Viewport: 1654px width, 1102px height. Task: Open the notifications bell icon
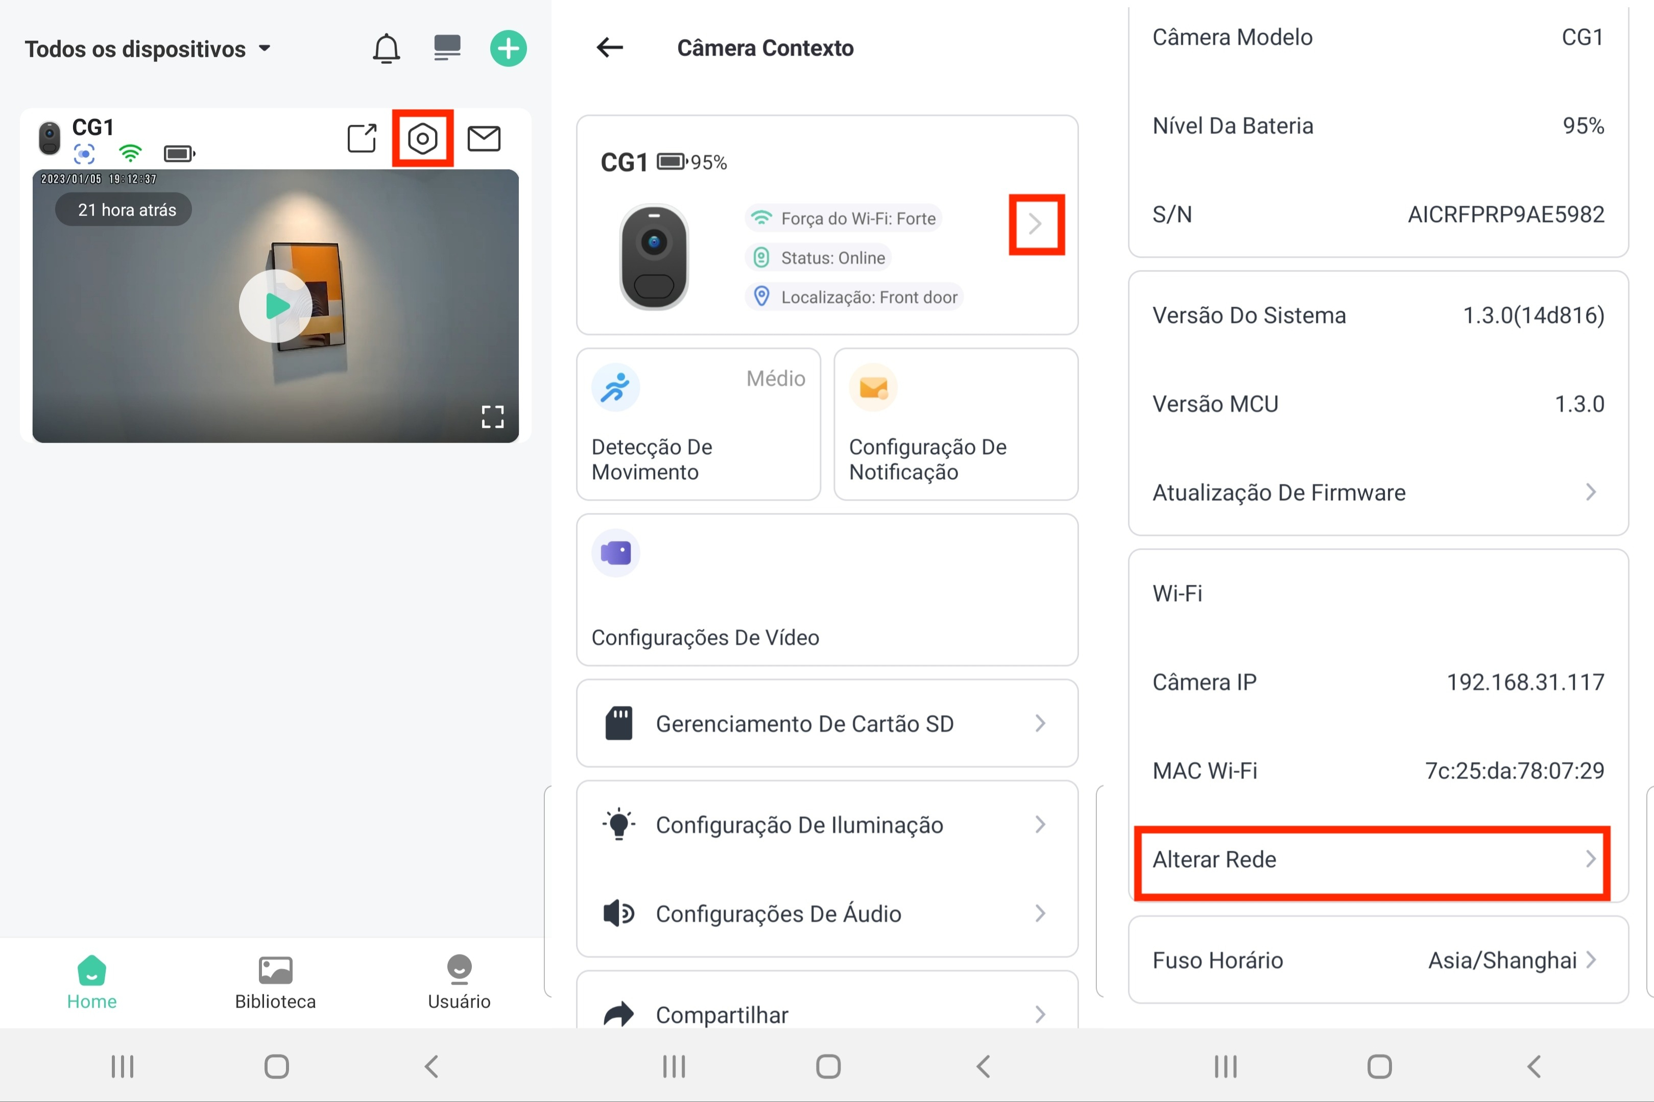coord(386,48)
